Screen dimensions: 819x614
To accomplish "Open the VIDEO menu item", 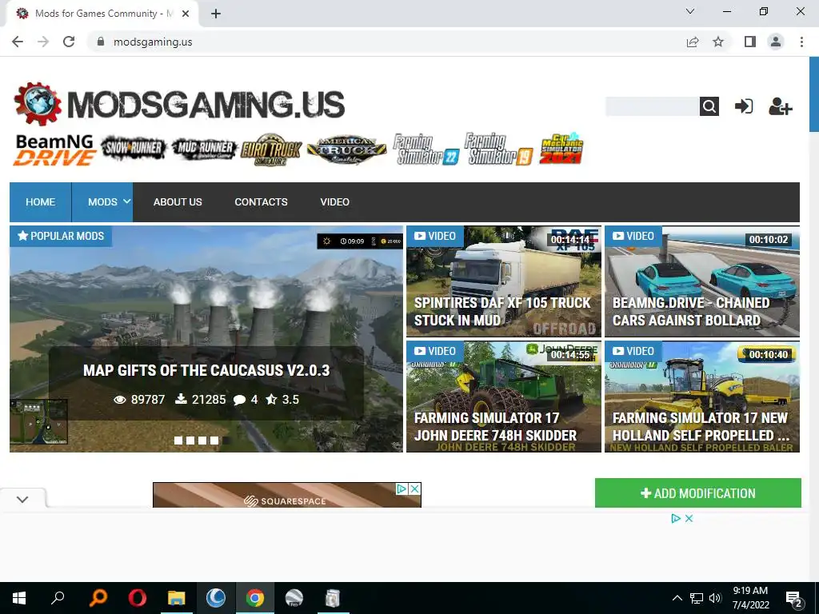I will [335, 202].
